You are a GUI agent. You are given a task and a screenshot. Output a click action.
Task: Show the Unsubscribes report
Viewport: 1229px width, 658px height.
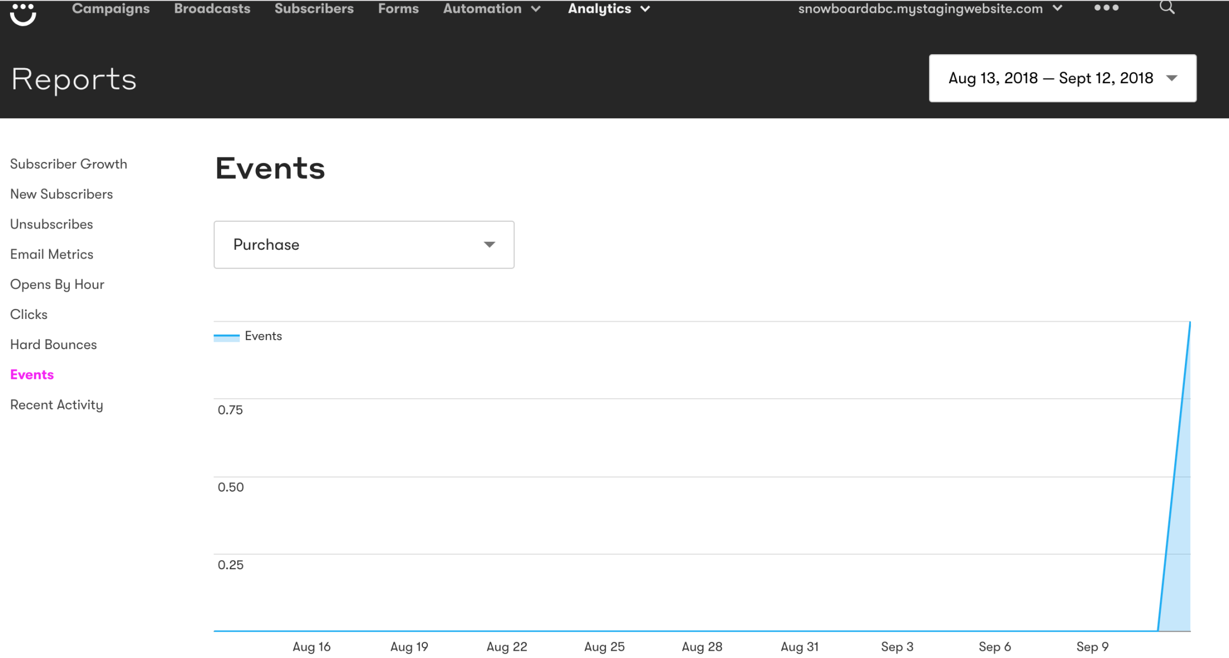[x=51, y=224]
